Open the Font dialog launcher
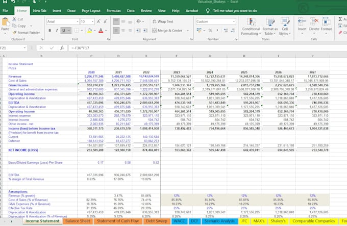 [x=108, y=39]
